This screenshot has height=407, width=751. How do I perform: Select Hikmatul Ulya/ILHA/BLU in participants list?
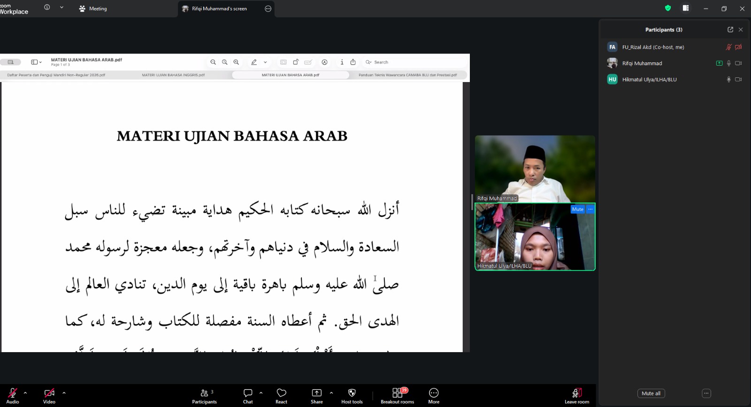[x=674, y=80]
